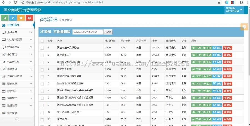Click the blue pencil shortcut icon

coord(13,18)
